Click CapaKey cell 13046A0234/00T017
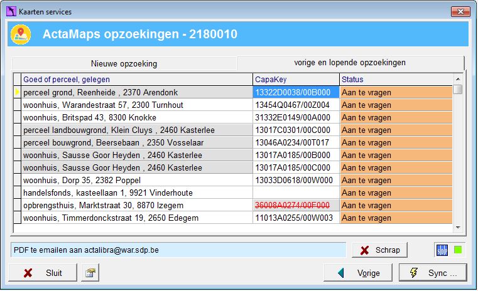This screenshot has width=478, height=291. [296, 142]
